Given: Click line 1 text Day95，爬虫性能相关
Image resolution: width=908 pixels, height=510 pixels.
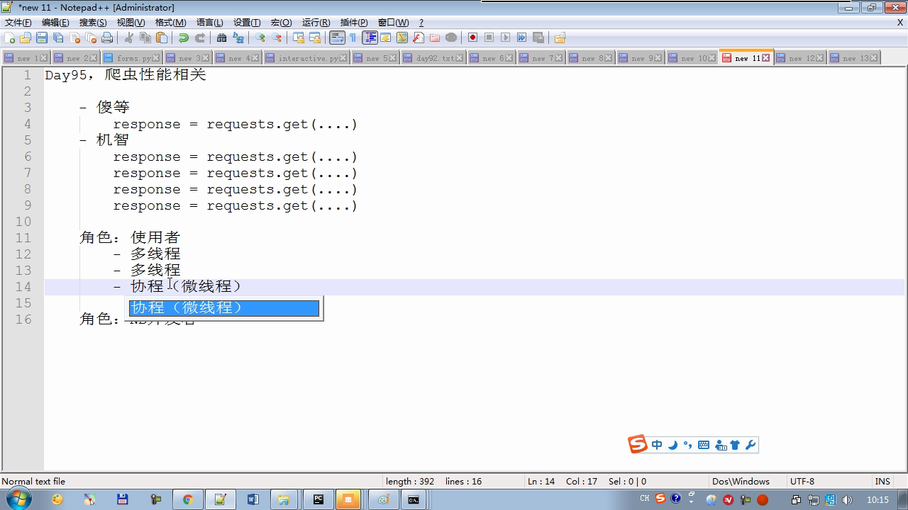Looking at the screenshot, I should coord(126,75).
